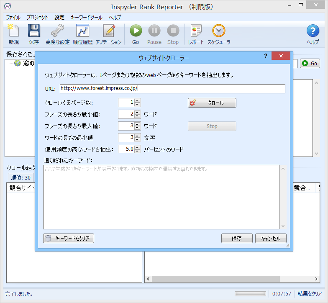Click the dialog's ? help button
This screenshot has height=303, width=328.
(265, 56)
